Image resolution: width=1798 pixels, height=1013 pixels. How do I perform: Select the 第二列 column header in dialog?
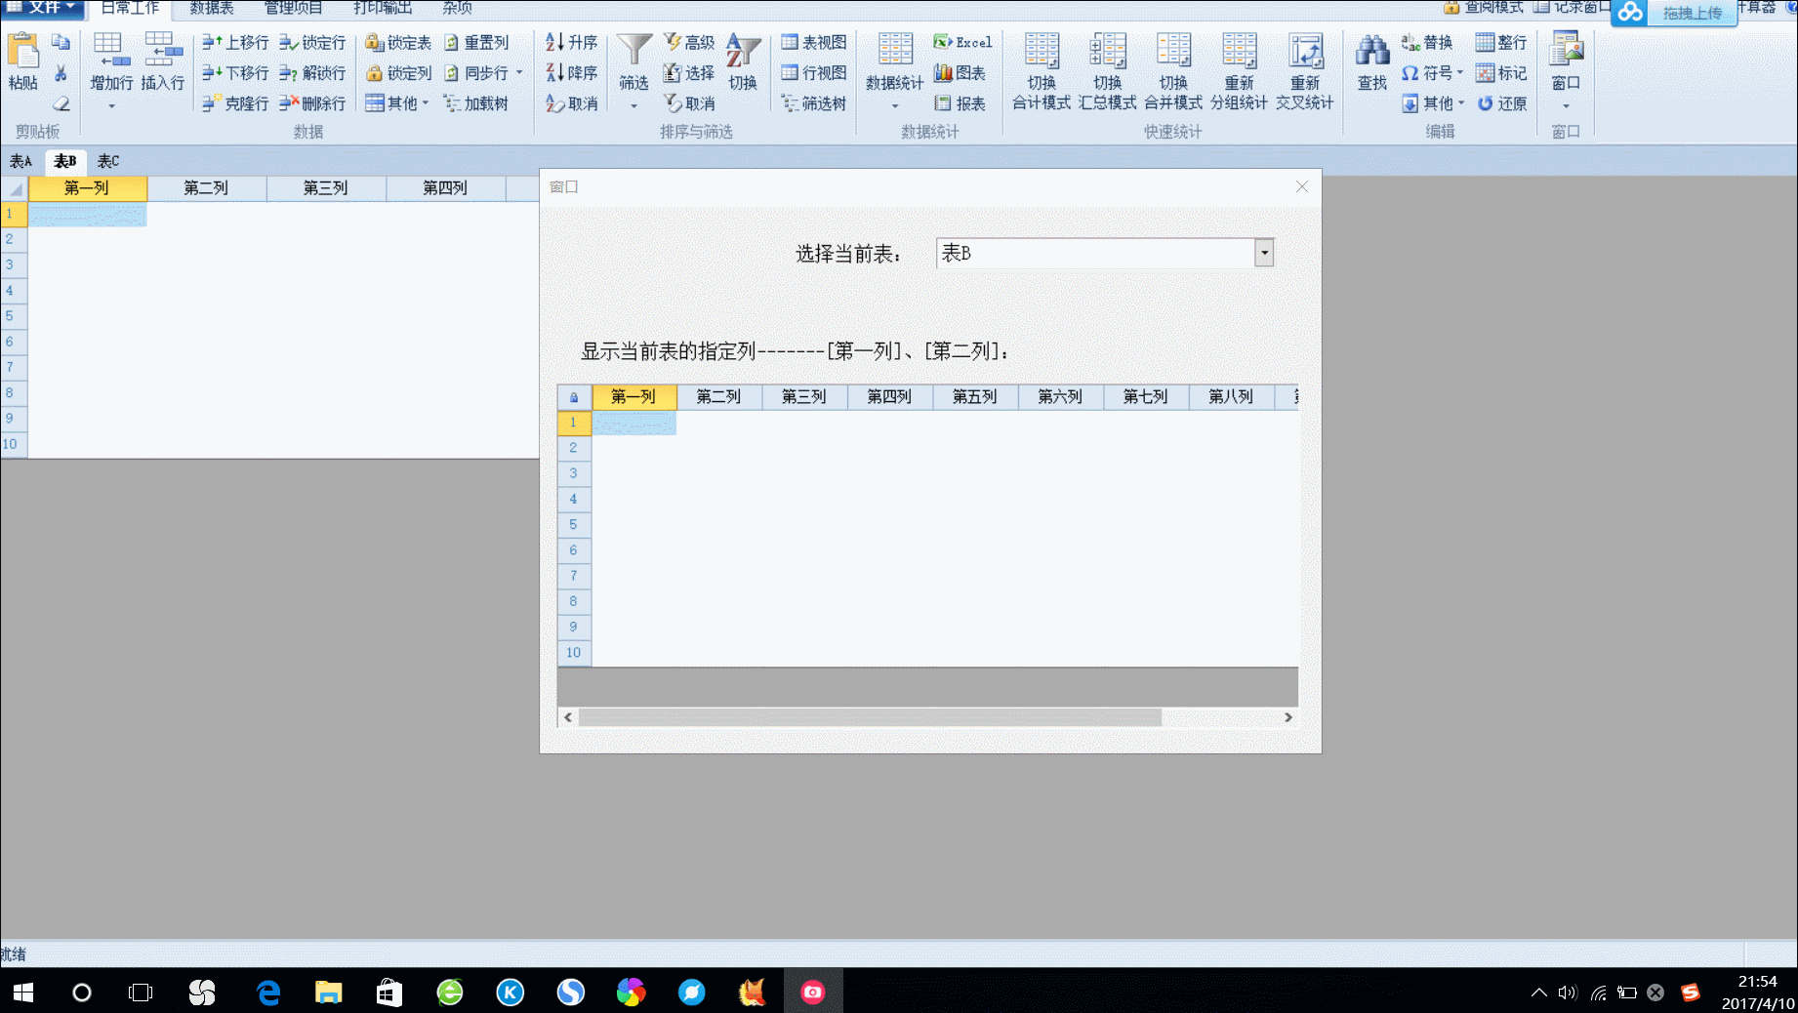pos(718,396)
